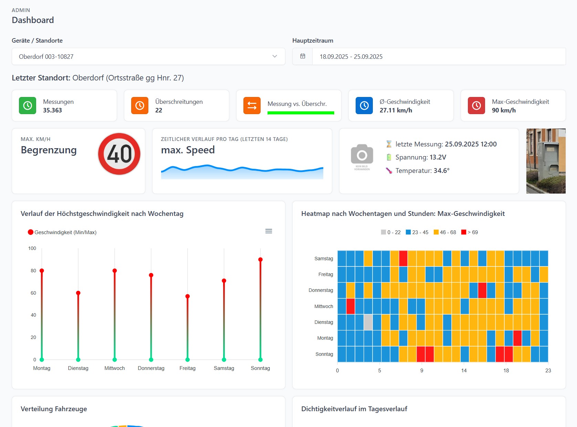
Task: Toggle the 0 - 22 heatmap legend range
Action: pyautogui.click(x=391, y=232)
